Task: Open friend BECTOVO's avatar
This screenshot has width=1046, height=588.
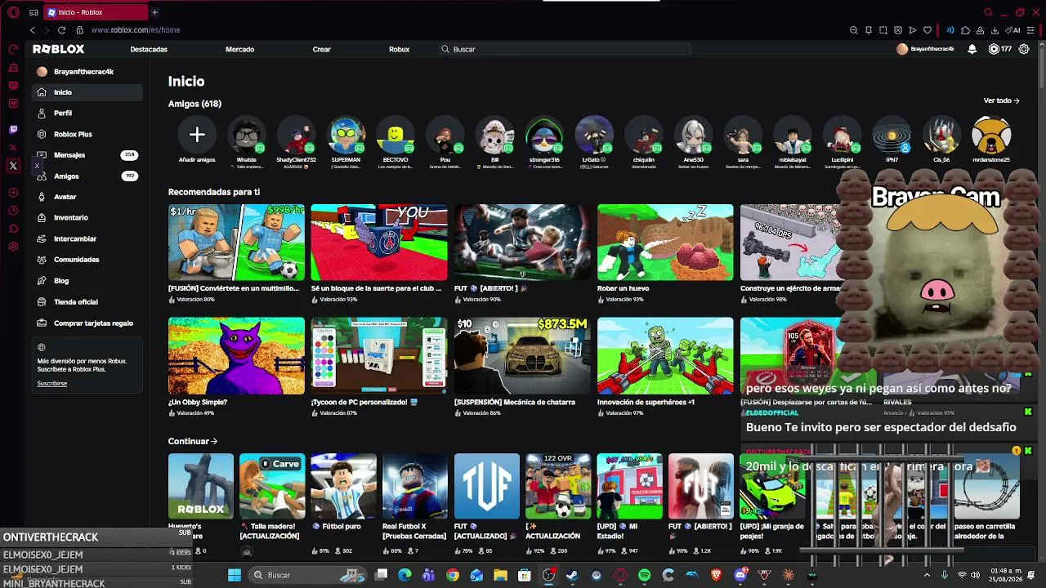Action: tap(396, 135)
